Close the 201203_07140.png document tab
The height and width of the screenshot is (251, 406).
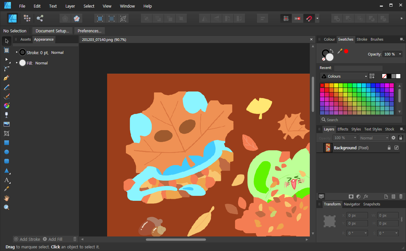click(311, 39)
